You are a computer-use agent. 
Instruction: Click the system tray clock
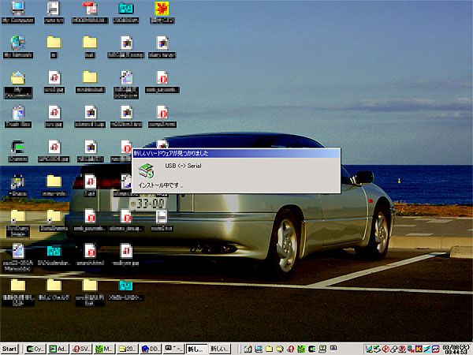tap(456, 348)
